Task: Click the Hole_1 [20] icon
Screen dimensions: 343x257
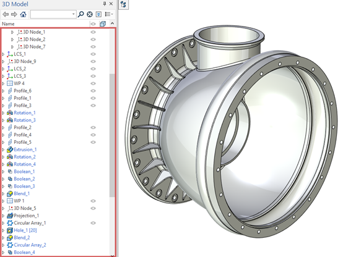Action: pyautogui.click(x=10, y=230)
